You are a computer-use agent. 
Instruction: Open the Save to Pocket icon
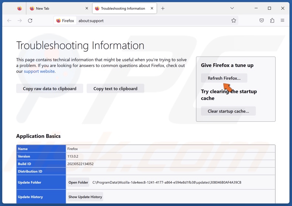tap(261, 20)
